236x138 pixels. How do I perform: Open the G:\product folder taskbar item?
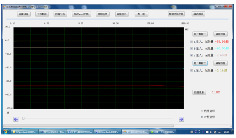(x=25, y=132)
